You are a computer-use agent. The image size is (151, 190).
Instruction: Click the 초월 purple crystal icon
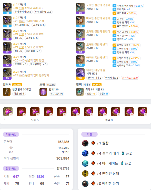[43, 92]
